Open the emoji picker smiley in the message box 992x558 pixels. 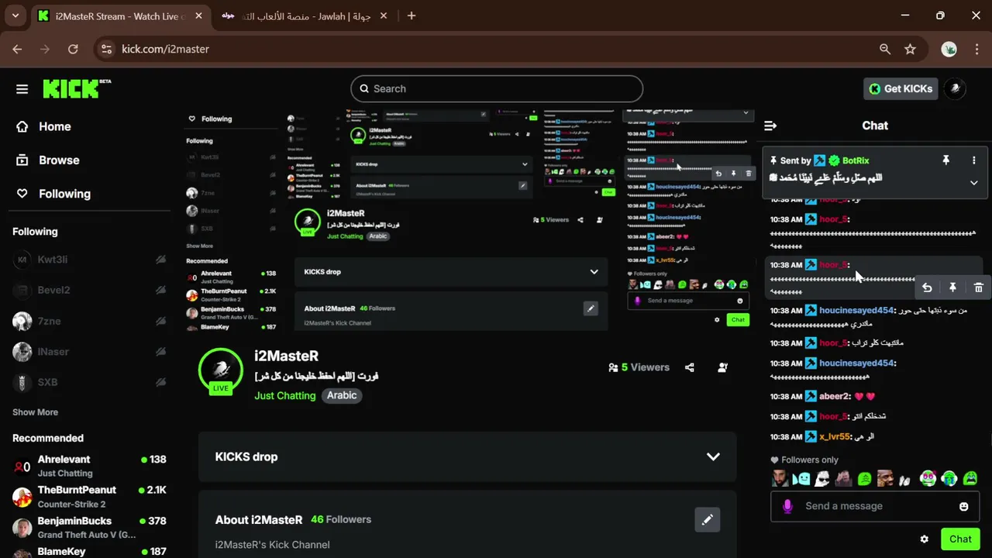coord(964,506)
